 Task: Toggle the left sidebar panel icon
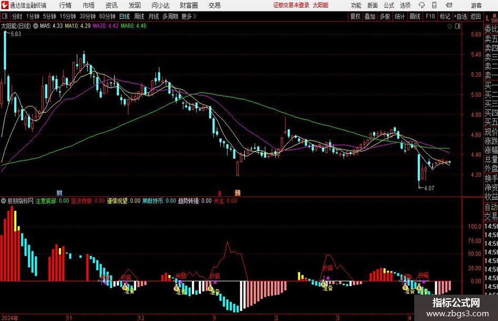pyautogui.click(x=5, y=16)
